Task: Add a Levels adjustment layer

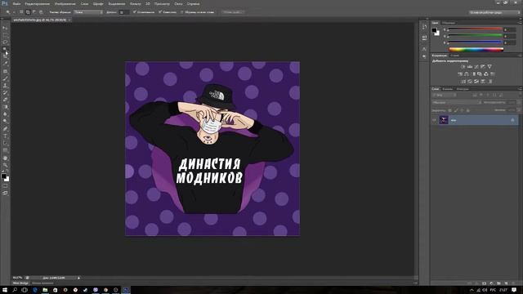Action: [x=470, y=67]
